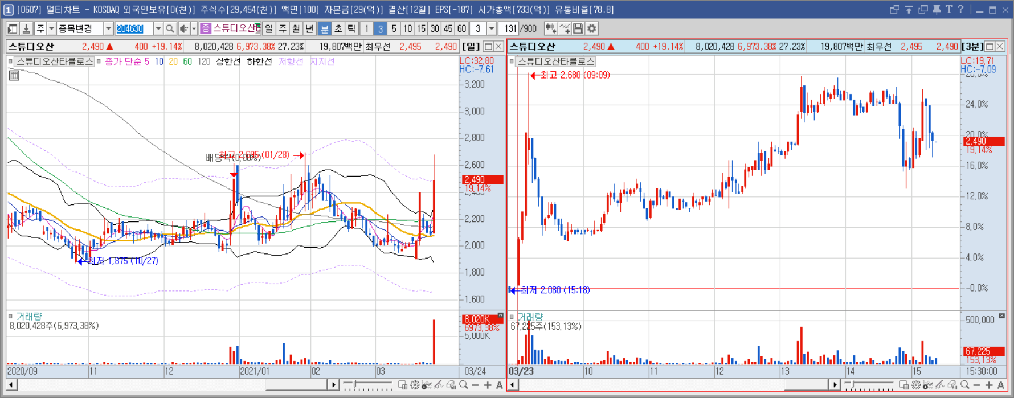Expand the arrow next to the speaker icon

(194, 28)
